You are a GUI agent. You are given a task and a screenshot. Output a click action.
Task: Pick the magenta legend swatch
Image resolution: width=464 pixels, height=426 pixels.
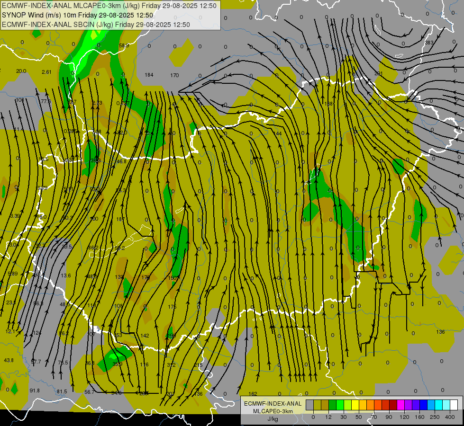[401, 405]
